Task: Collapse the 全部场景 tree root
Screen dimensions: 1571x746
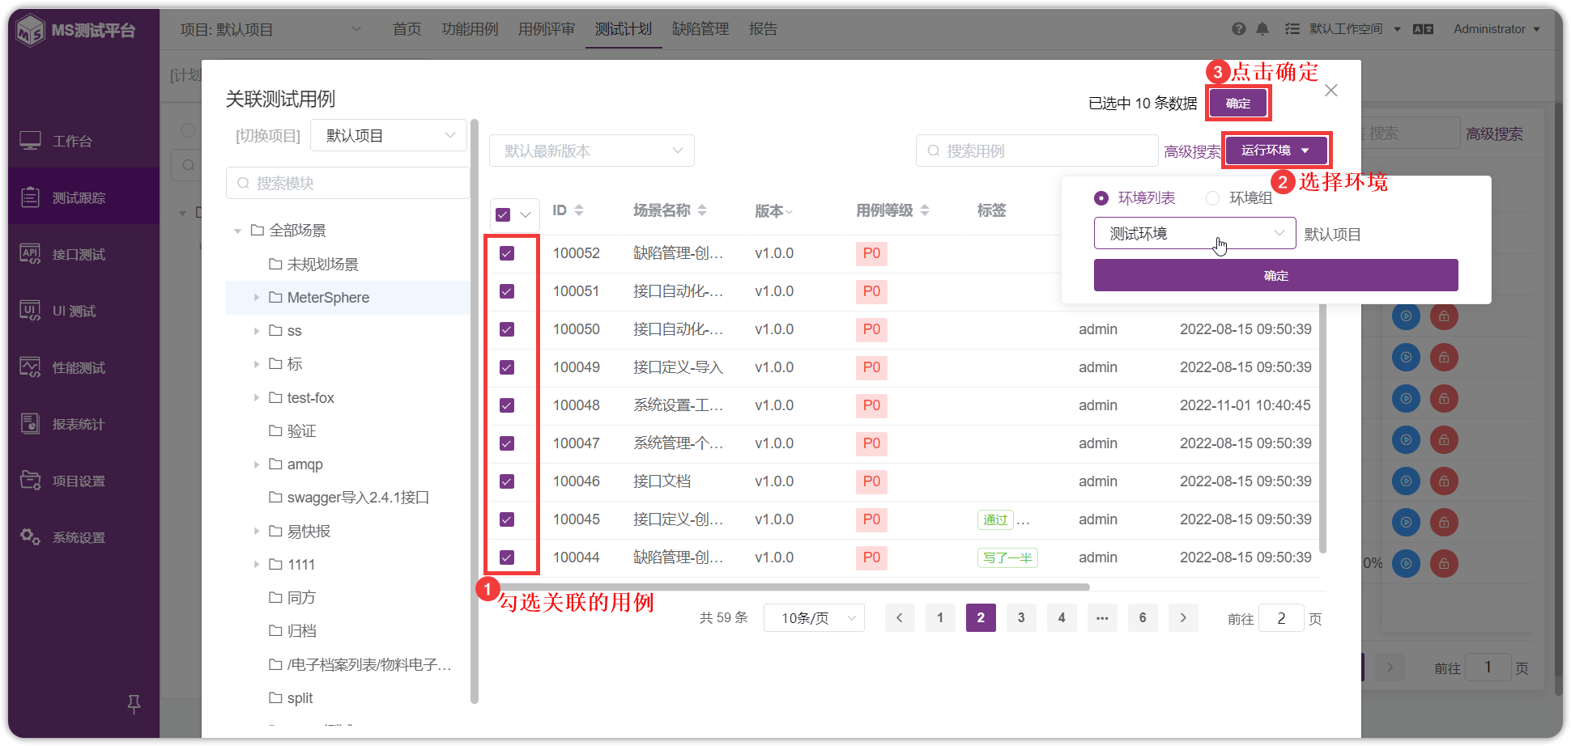Action: [x=237, y=231]
